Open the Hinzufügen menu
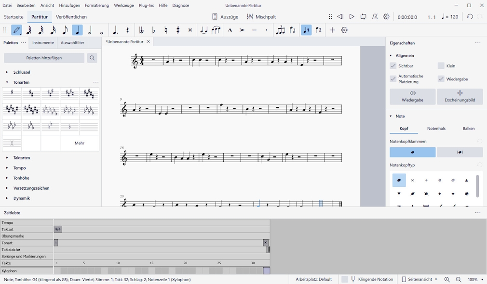 point(70,5)
